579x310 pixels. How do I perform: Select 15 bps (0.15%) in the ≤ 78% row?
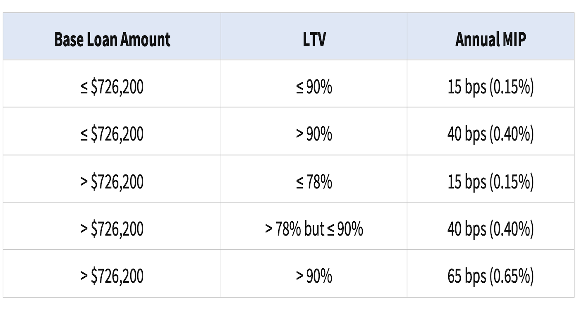(490, 182)
